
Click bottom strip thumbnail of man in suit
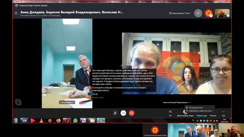(x=180, y=130)
